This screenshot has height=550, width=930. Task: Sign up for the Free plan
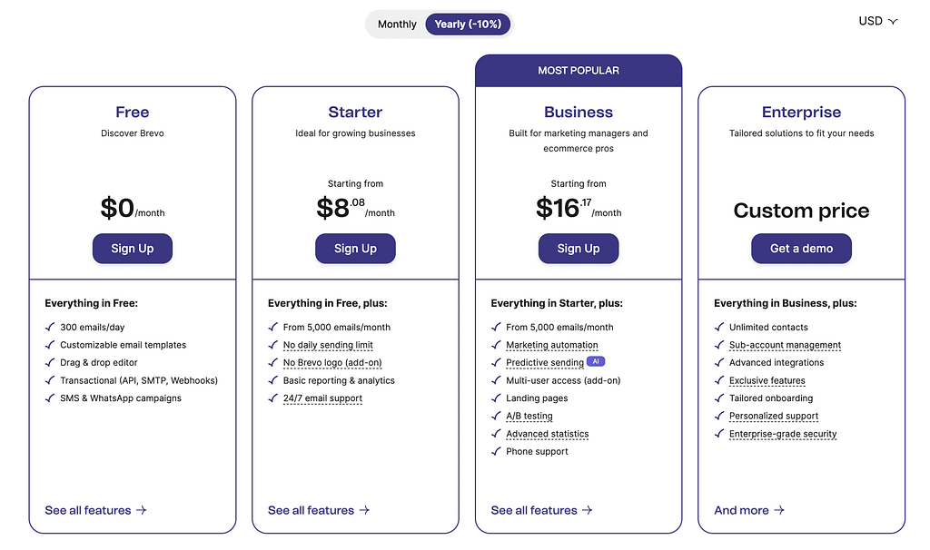(x=133, y=249)
